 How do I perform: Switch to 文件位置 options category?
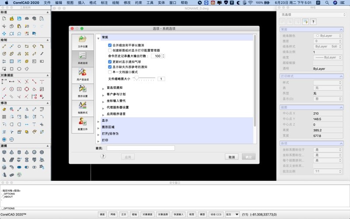[x=83, y=42]
